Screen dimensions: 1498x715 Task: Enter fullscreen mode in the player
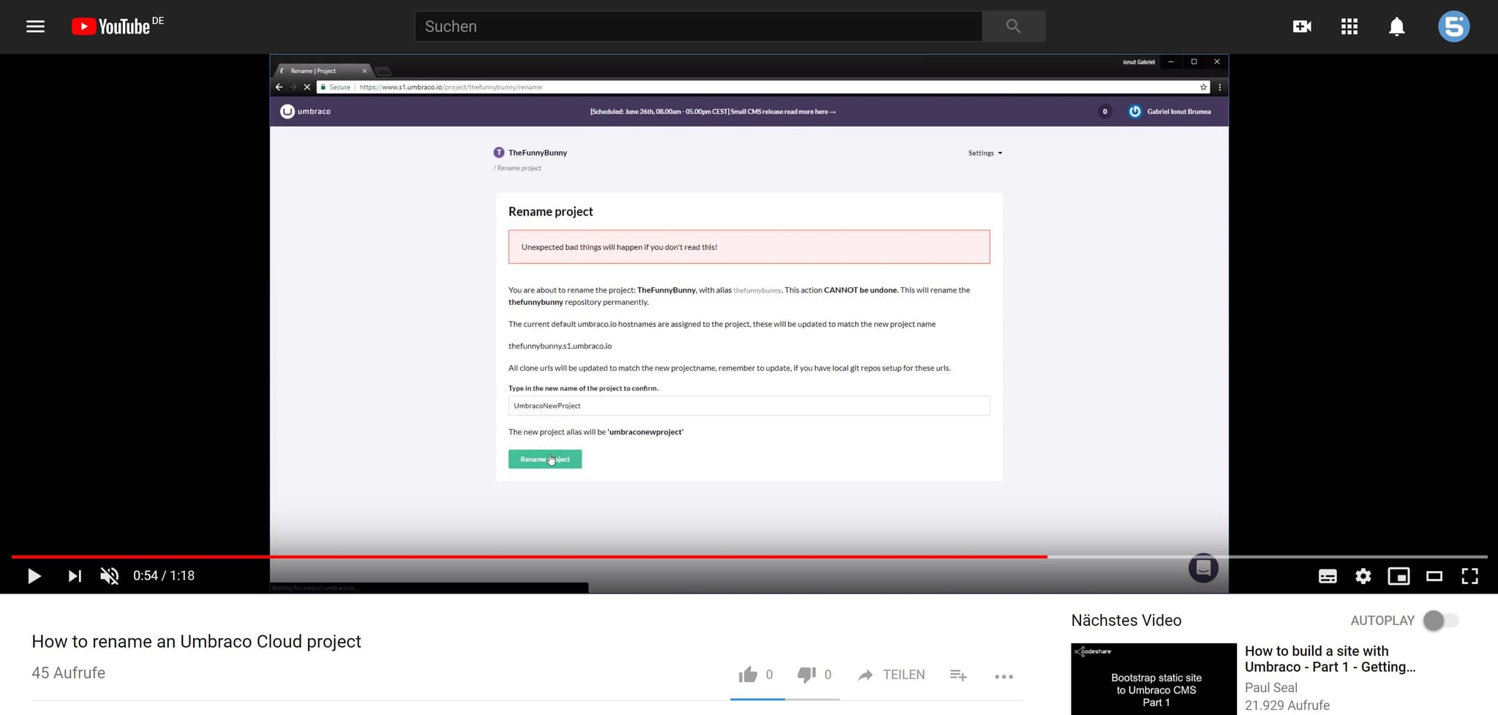pos(1469,576)
